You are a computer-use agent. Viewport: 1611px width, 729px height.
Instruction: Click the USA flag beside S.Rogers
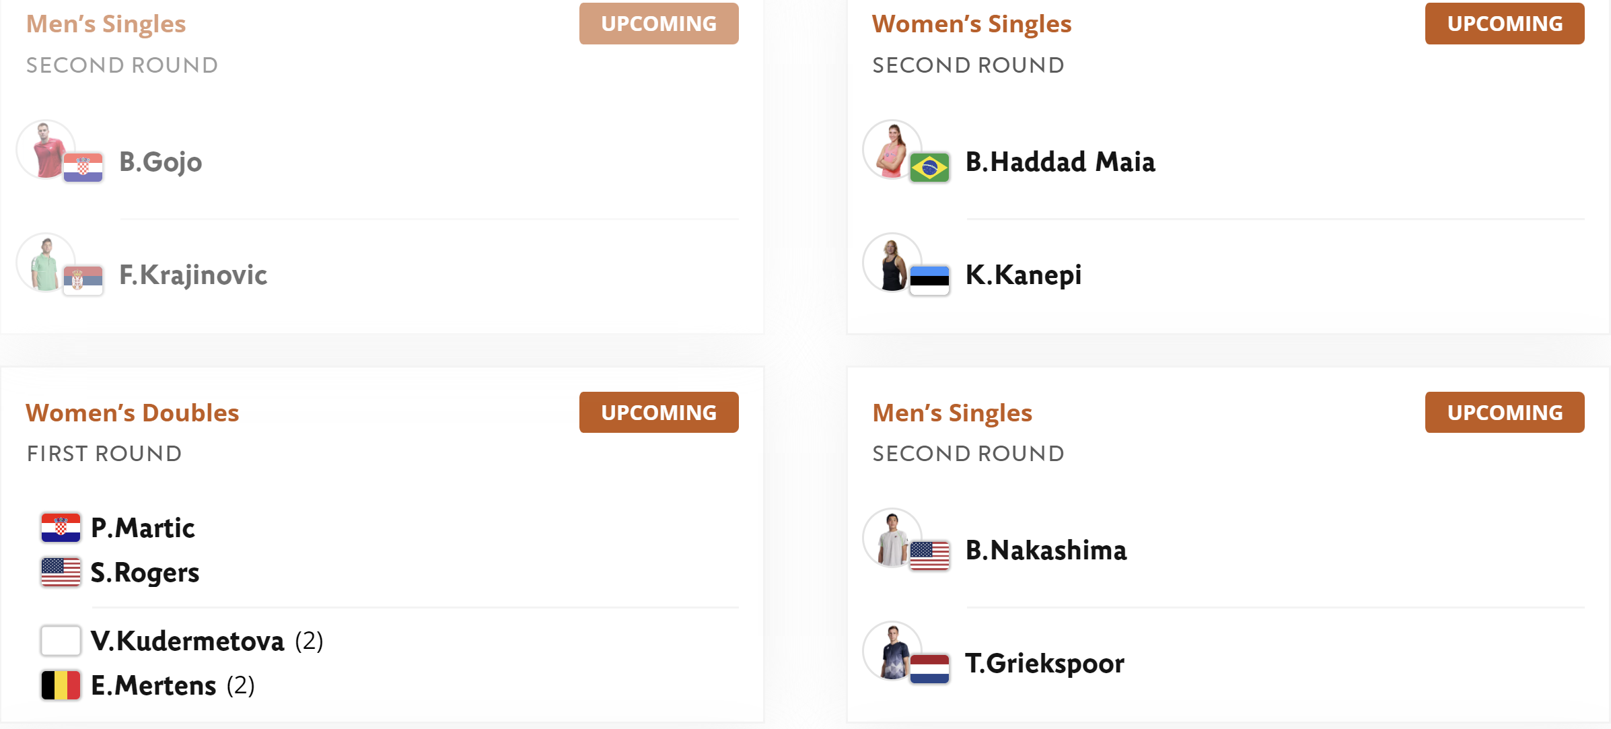(x=61, y=572)
